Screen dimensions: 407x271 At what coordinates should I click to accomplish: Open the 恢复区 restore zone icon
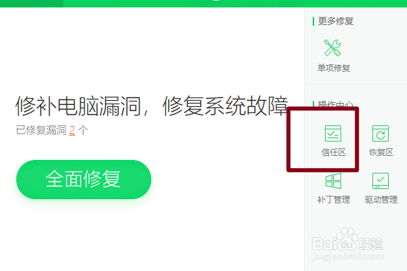click(381, 133)
